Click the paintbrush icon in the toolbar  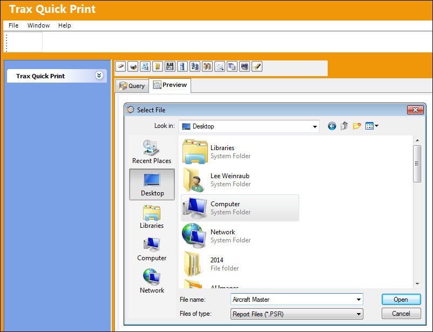[257, 66]
